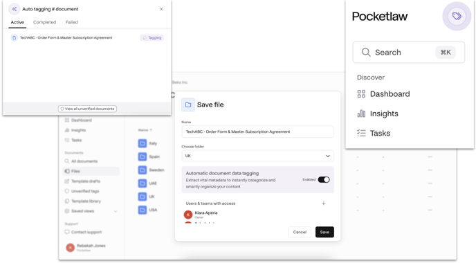Click the file Name input field
Screen dimensions: 476x263
pos(257,131)
